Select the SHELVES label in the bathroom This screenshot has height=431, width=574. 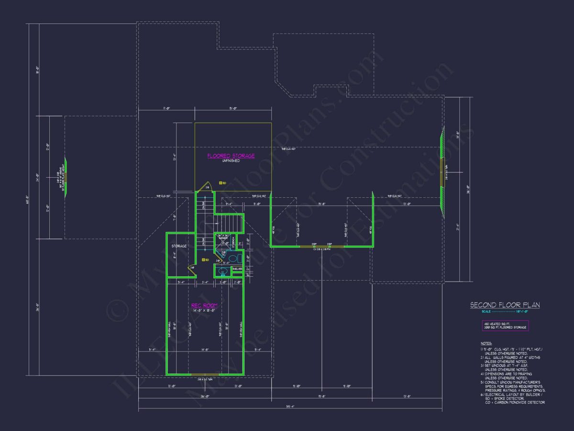pos(237,269)
